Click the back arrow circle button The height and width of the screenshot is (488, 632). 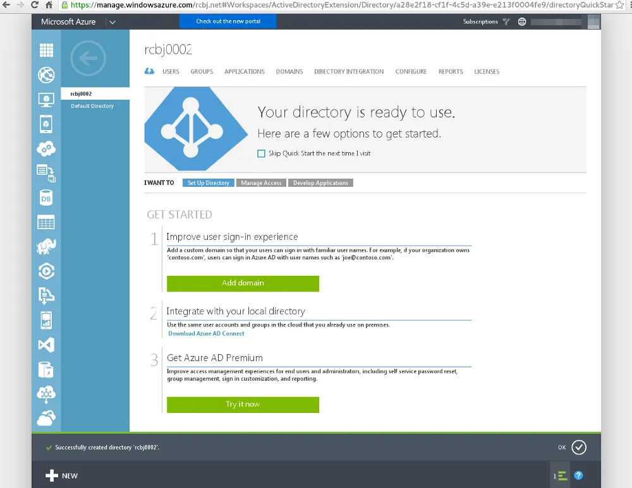pos(88,58)
